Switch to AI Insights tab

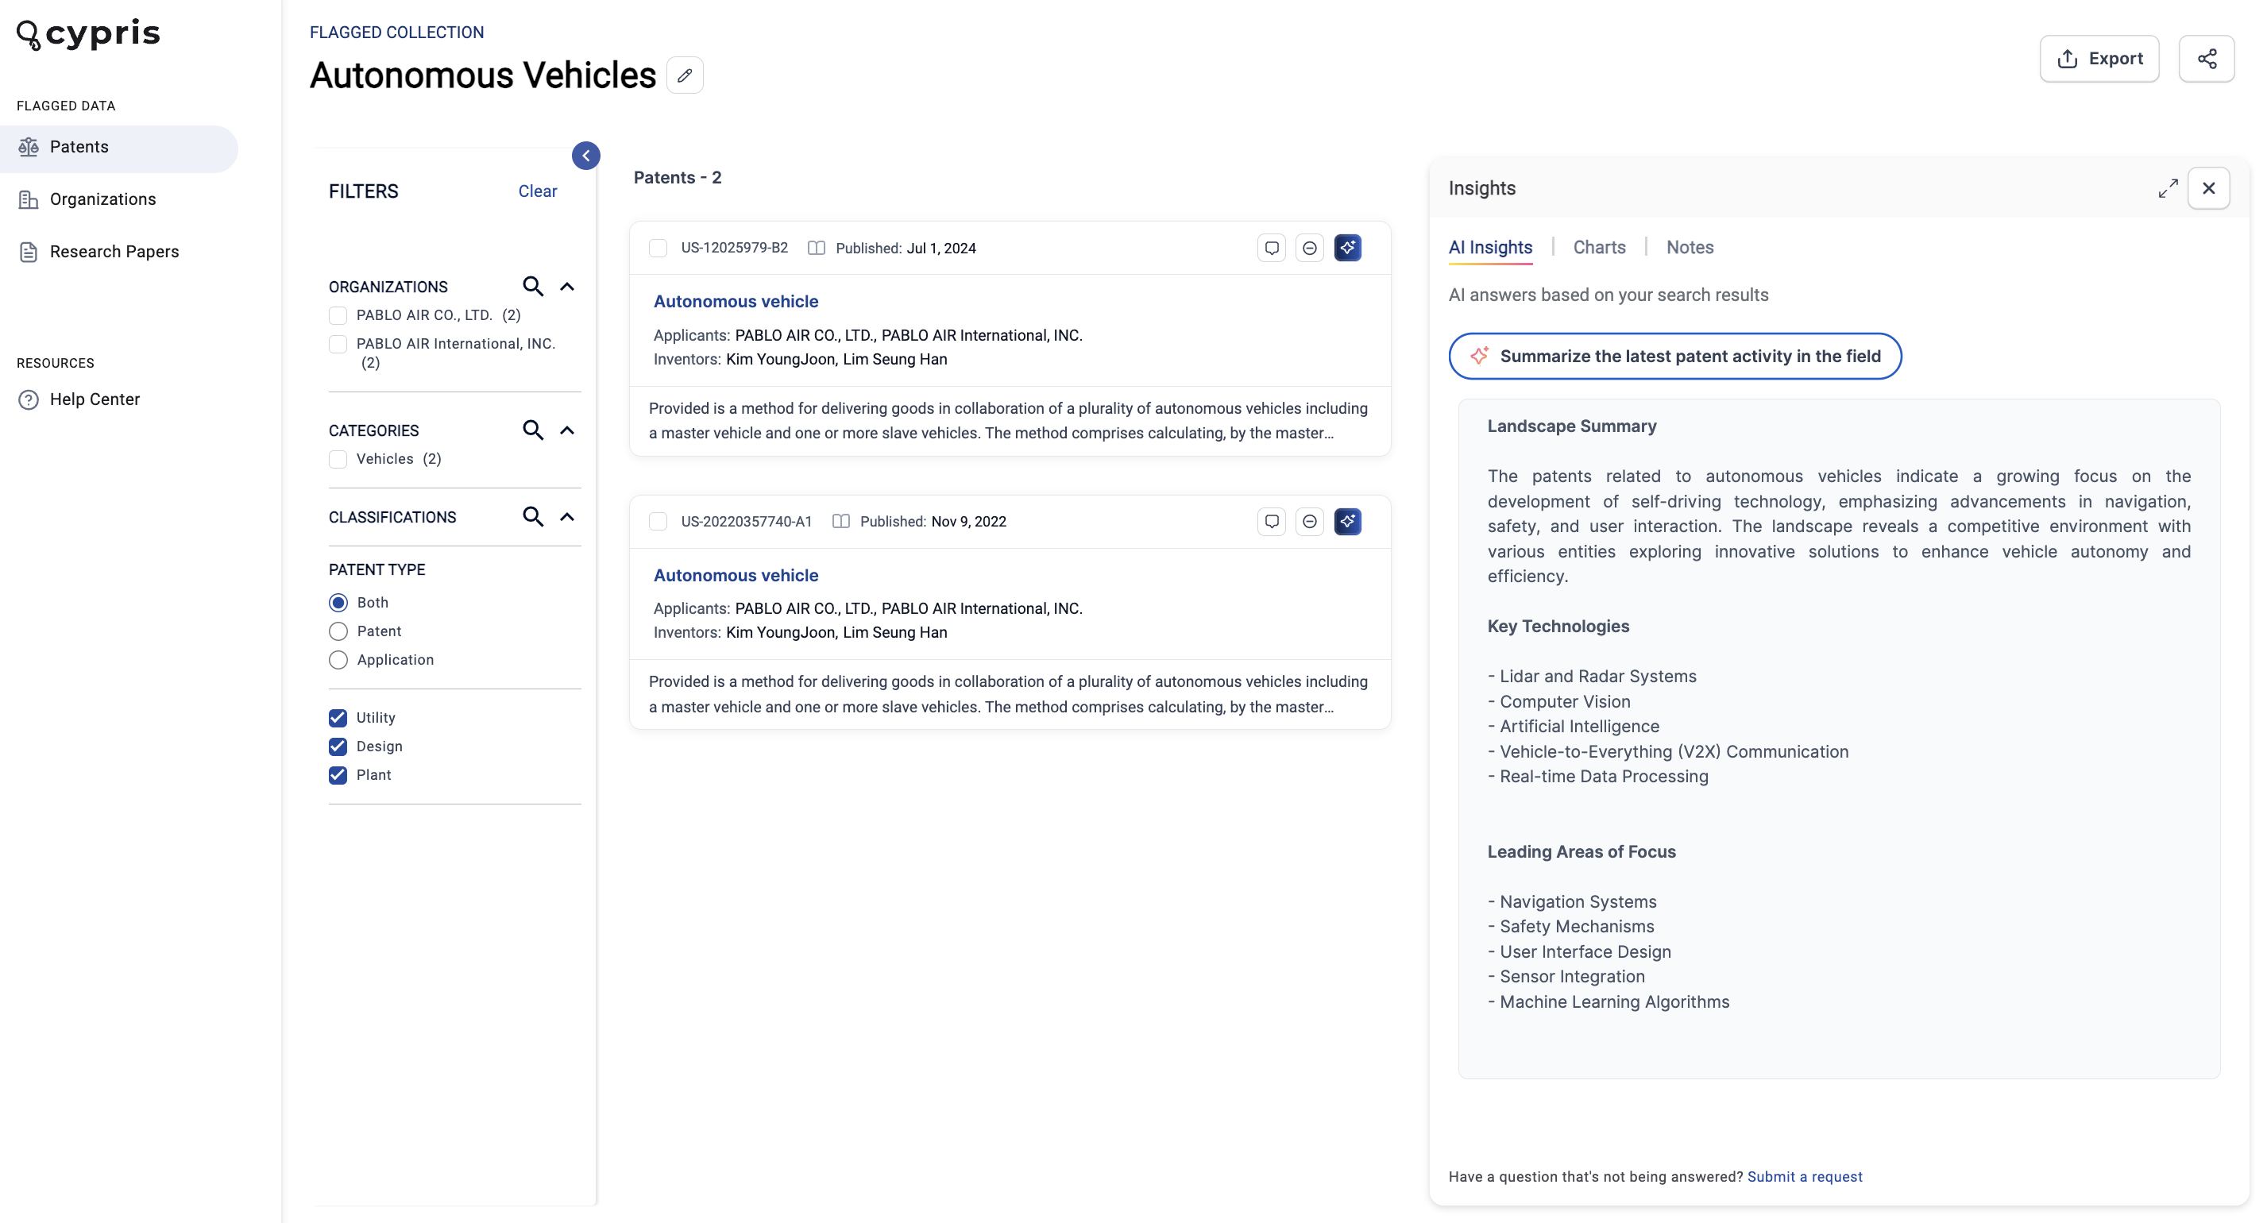1490,248
